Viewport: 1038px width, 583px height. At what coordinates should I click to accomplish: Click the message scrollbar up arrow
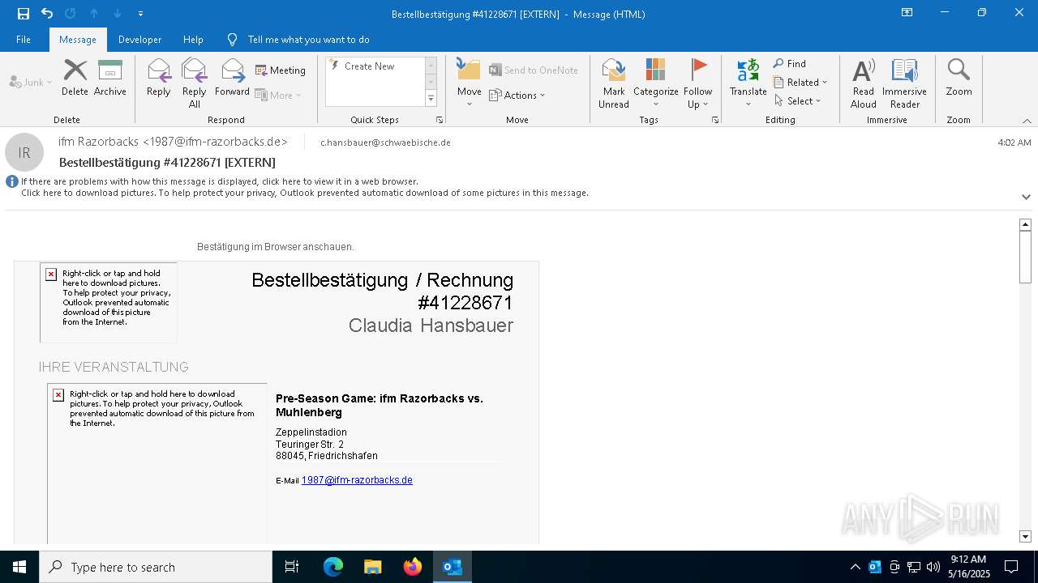coord(1025,224)
